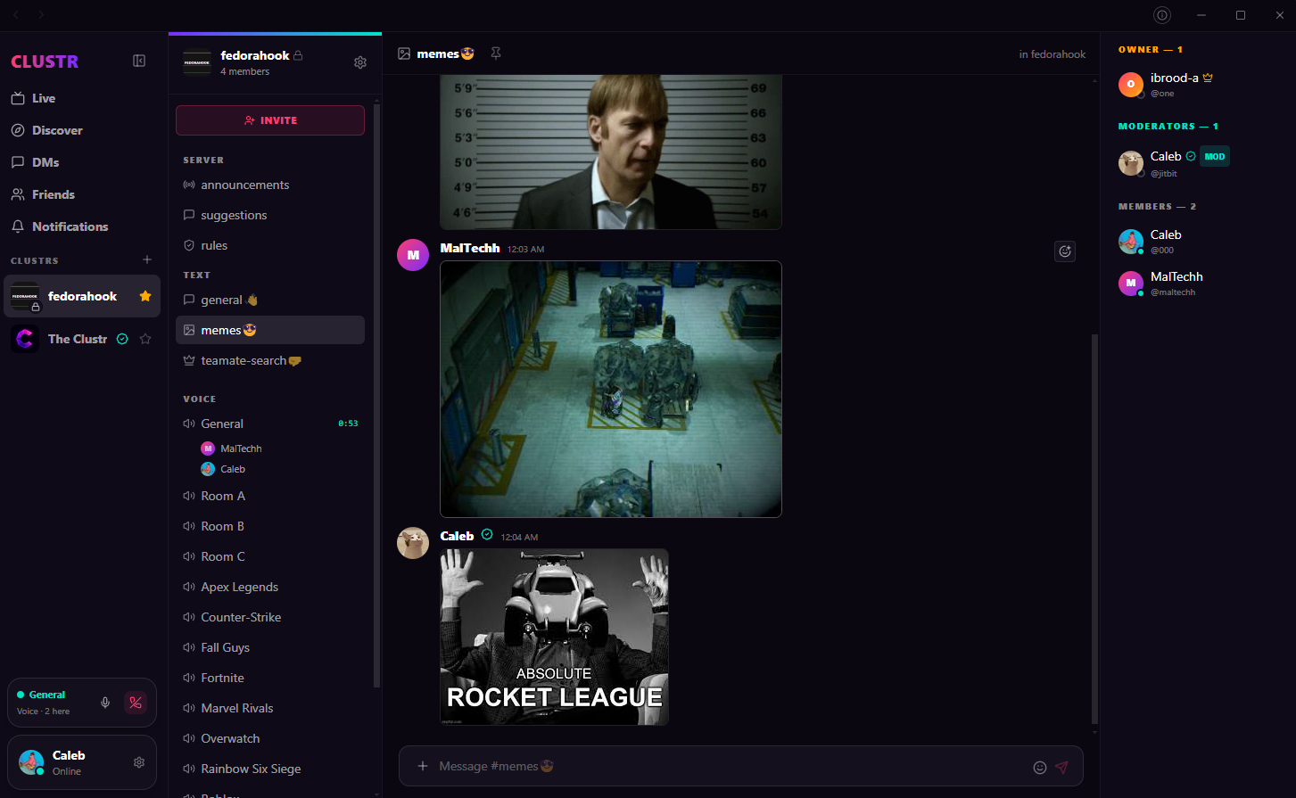Viewport: 1296px width, 798px height.
Task: Add reaction to MalTechh's message
Action: [1065, 251]
